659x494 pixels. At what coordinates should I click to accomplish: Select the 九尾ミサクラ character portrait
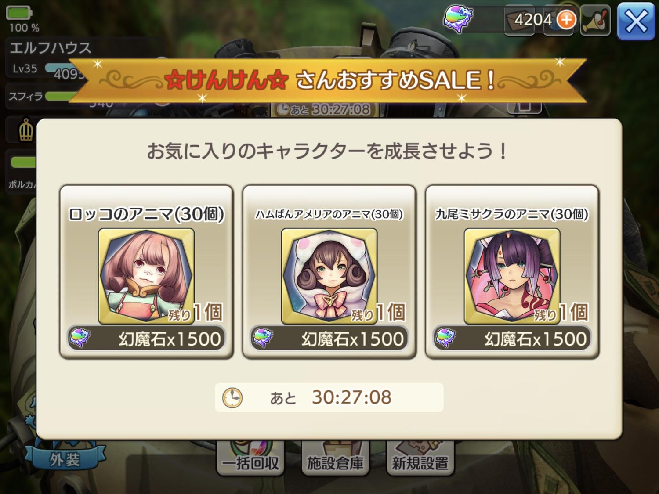[512, 276]
